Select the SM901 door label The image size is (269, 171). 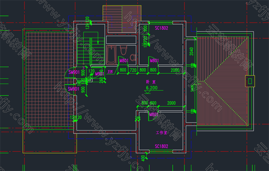point(74,89)
